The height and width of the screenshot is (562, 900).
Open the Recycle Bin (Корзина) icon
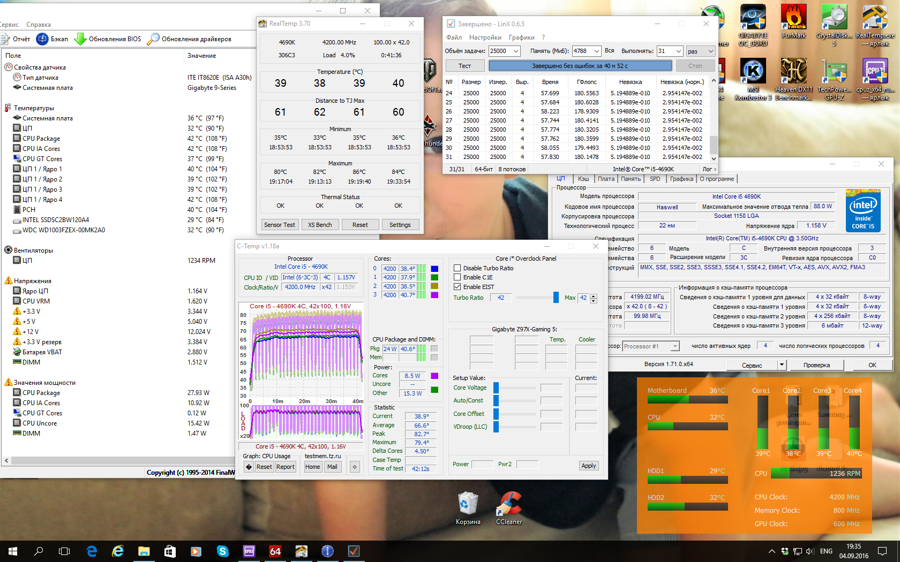(x=468, y=508)
